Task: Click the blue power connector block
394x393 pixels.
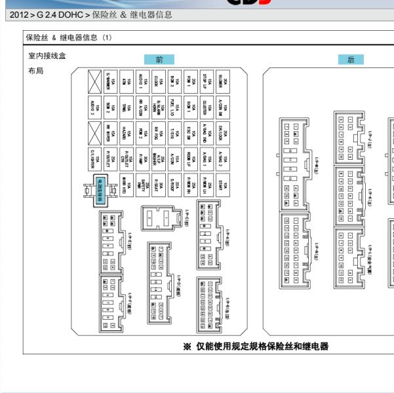Action: (x=100, y=191)
